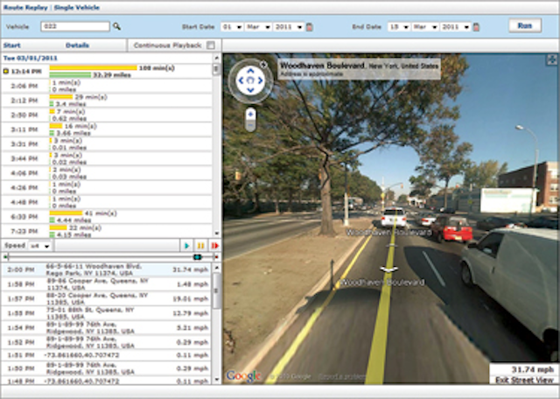This screenshot has height=399, width=560.
Task: Click Exit Street View link
Action: (x=524, y=380)
